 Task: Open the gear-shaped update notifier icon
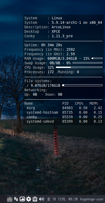point(28,199)
